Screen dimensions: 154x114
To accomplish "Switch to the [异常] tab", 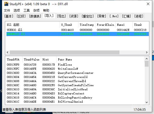I will point(102,16).
